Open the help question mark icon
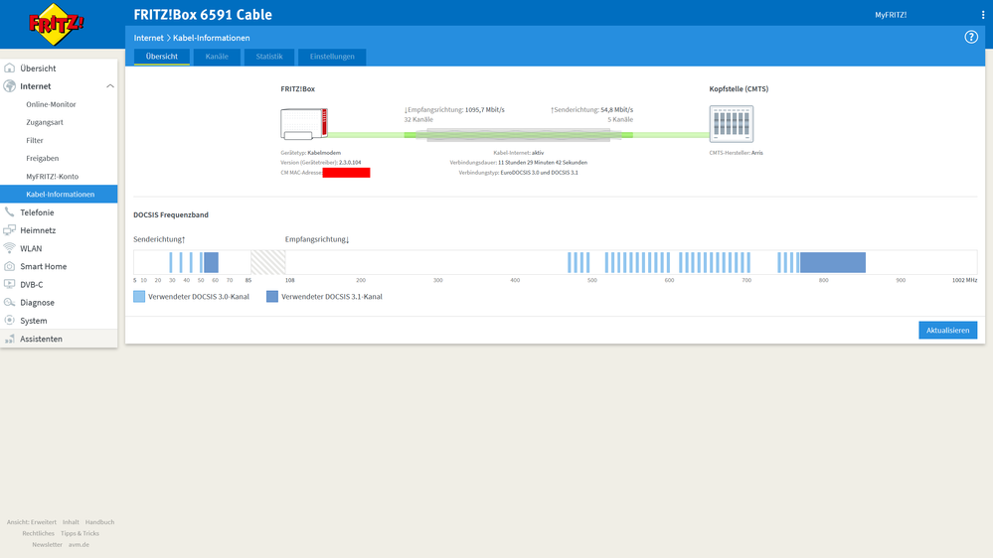This screenshot has width=993, height=558. (x=971, y=38)
